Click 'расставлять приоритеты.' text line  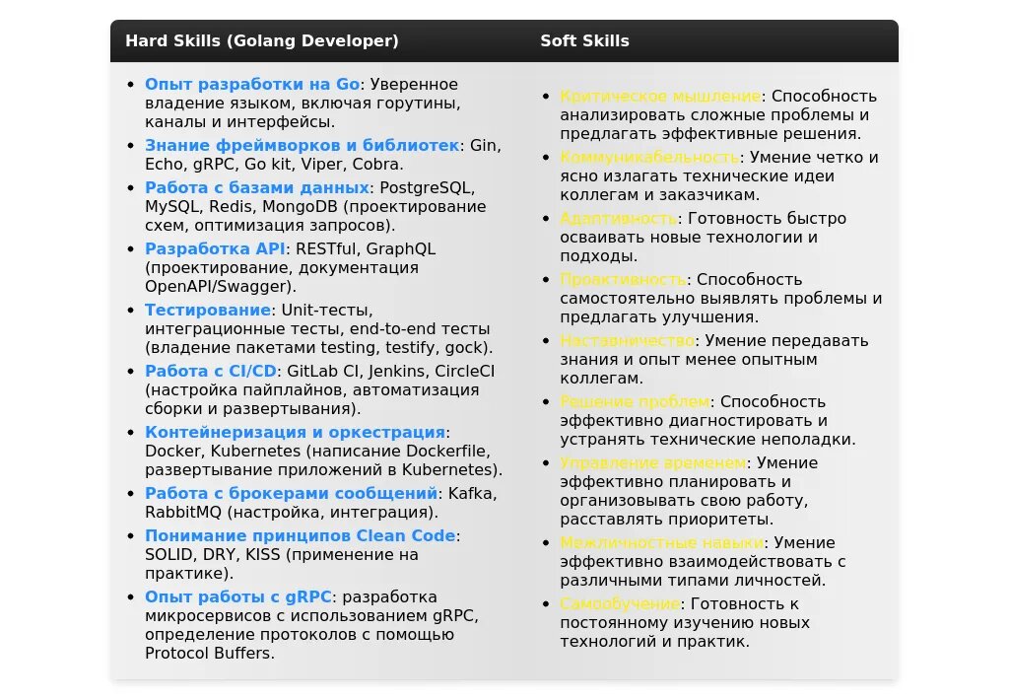click(667, 520)
